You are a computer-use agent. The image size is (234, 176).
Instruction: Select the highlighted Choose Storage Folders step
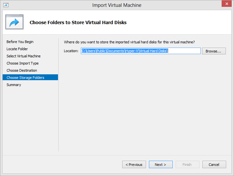coord(30,77)
